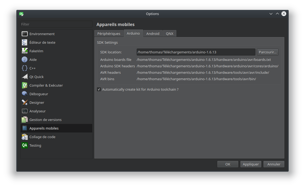The width and height of the screenshot is (305, 188).
Task: Click the C++ braces icon
Action: click(x=24, y=68)
